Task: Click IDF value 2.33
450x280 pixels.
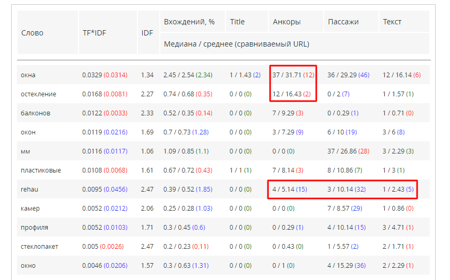Action: [x=147, y=113]
